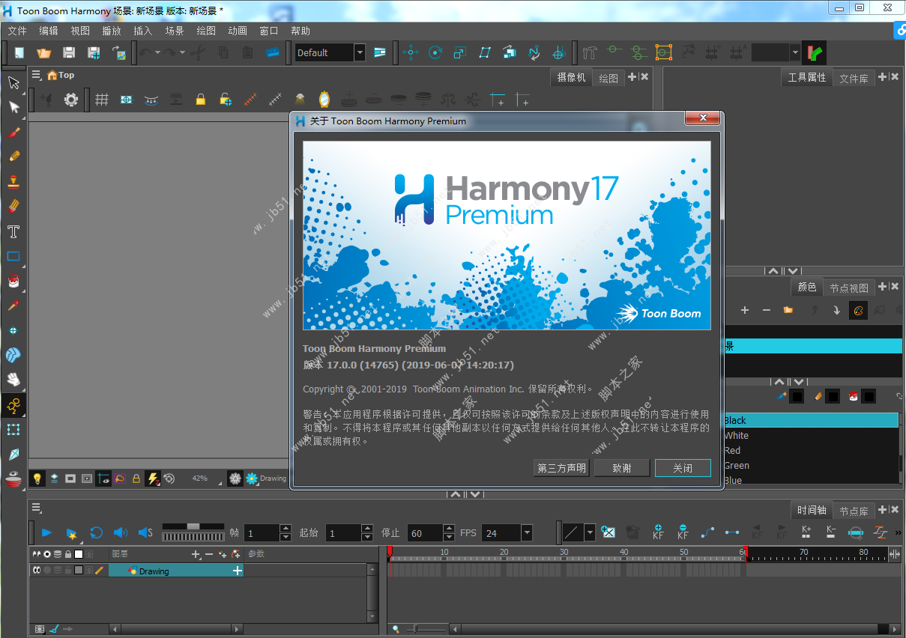Viewport: 906px width, 638px height.
Task: Click the Play button in the playback toolbar
Action: coord(46,532)
